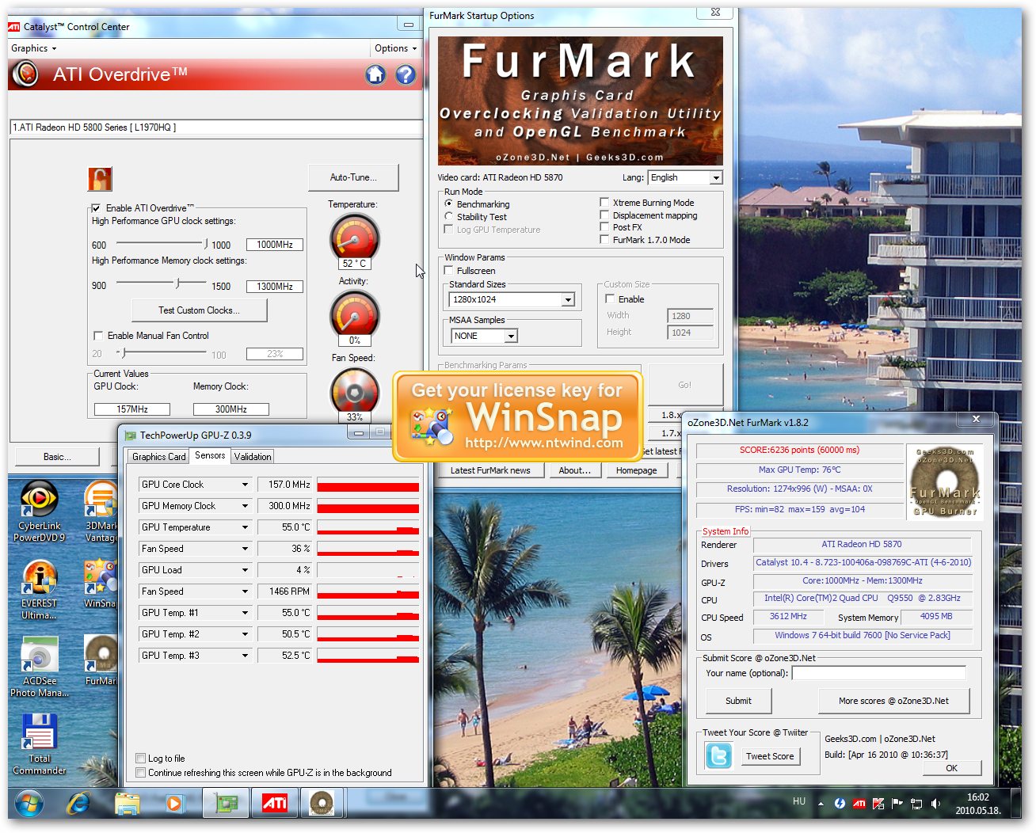The height and width of the screenshot is (833, 1036).
Task: Click ATI tray icon in notification area
Action: (859, 803)
